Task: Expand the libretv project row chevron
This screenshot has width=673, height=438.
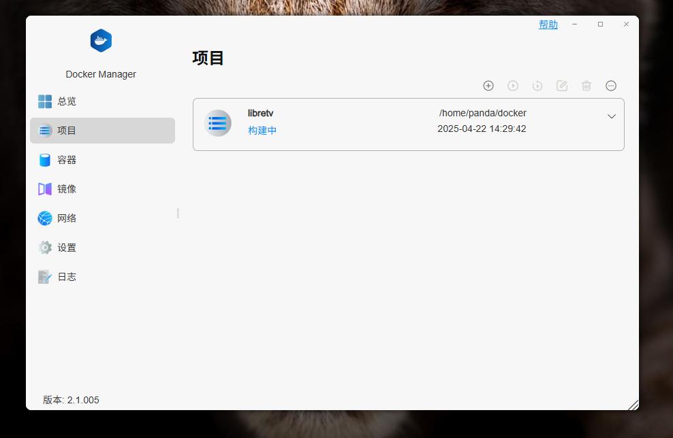Action: pos(611,116)
